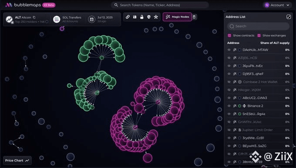Viewport: 296px width, 168px height.
Task: Toggle visibility of Coinbase 2 Hot Wallet
Action: (x=229, y=82)
